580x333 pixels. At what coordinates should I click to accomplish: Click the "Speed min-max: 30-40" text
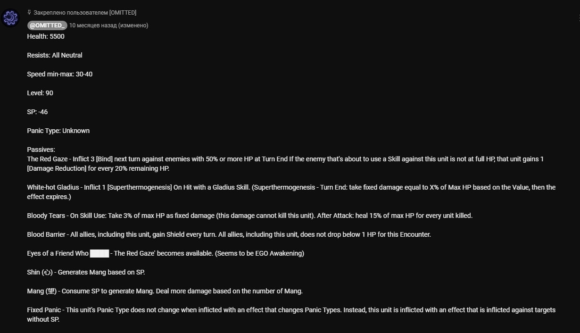click(60, 74)
